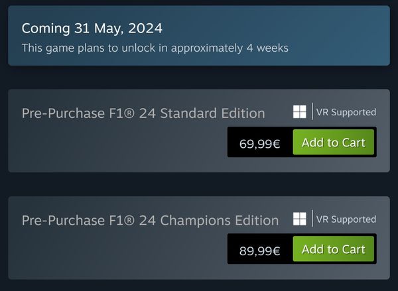Click dark gap between the edition panels

coord(199,184)
